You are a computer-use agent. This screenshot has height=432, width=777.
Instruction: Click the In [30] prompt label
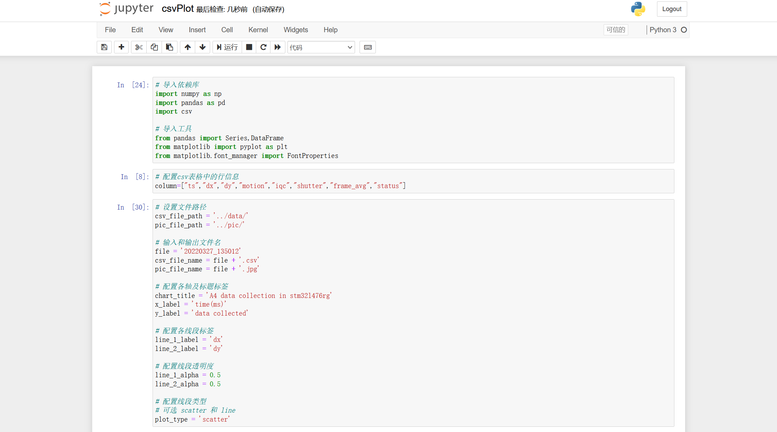pos(133,207)
